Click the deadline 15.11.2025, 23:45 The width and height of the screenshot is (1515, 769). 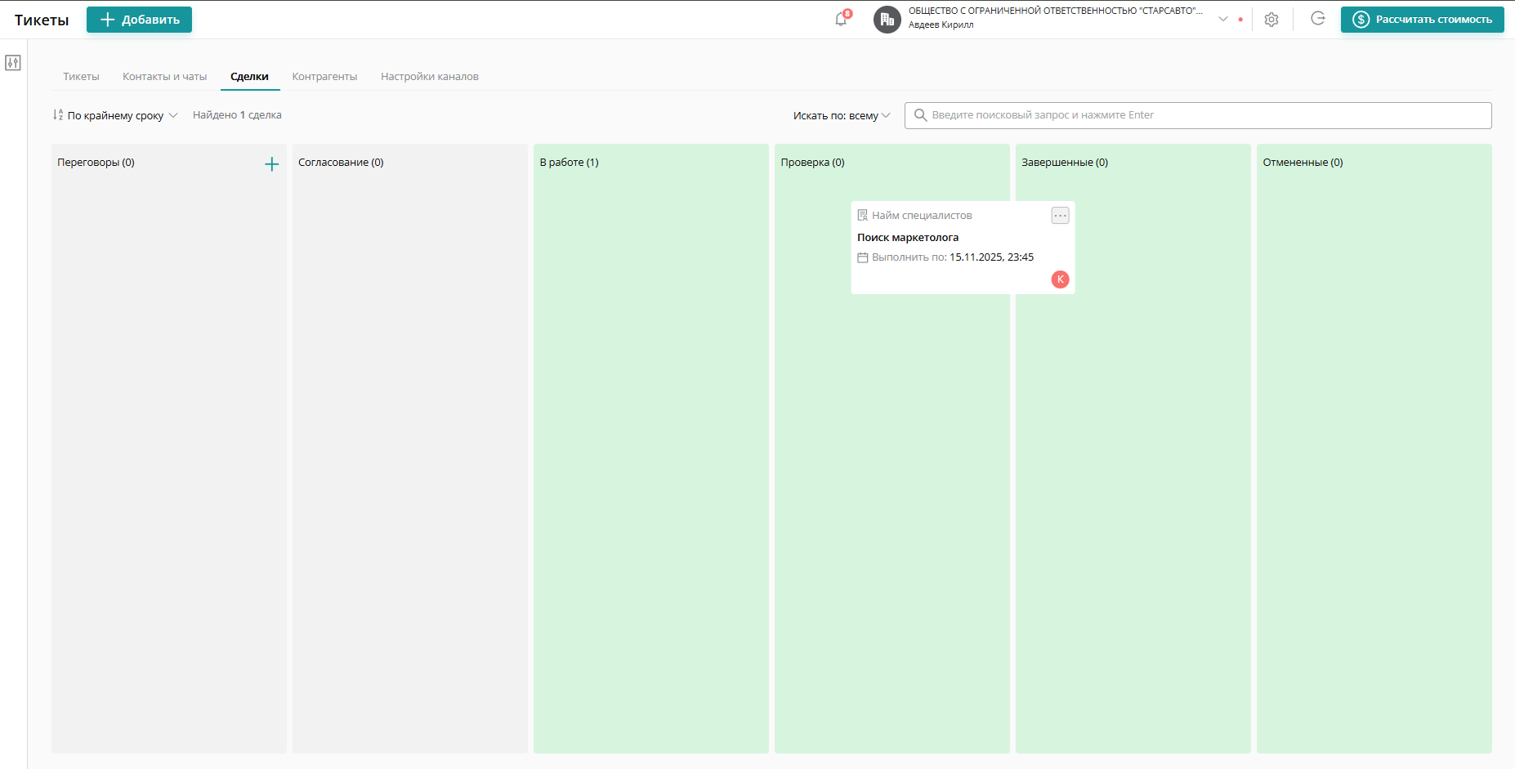pyautogui.click(x=991, y=257)
